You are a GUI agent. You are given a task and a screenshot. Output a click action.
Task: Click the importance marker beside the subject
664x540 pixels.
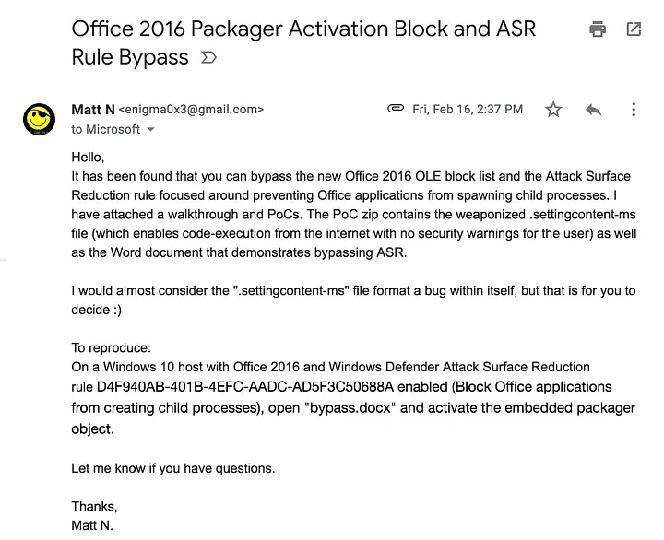tap(208, 58)
